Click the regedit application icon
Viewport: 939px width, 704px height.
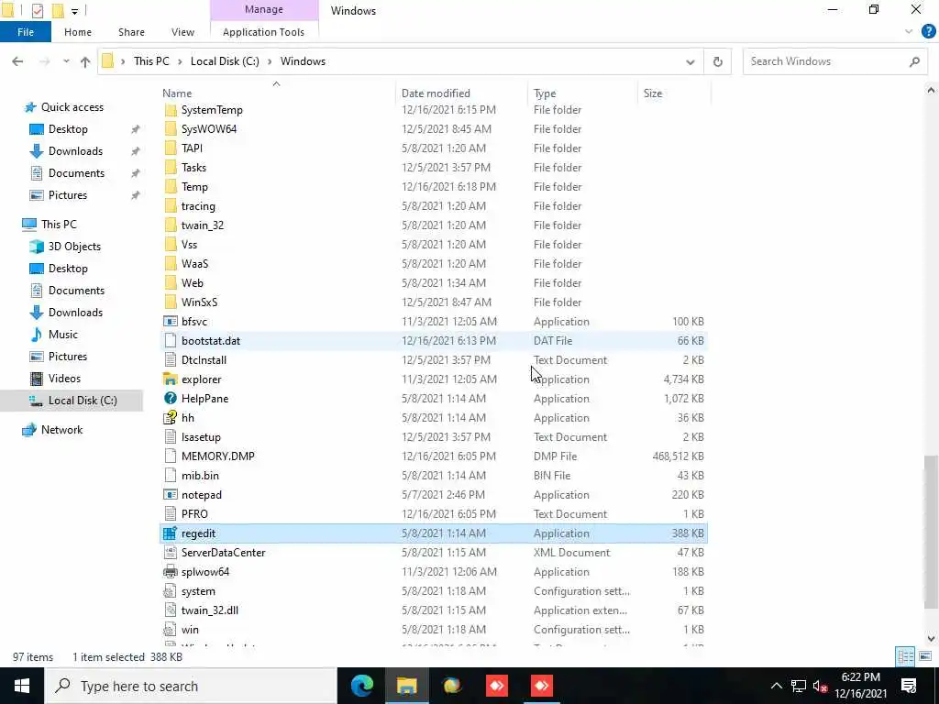coord(171,533)
